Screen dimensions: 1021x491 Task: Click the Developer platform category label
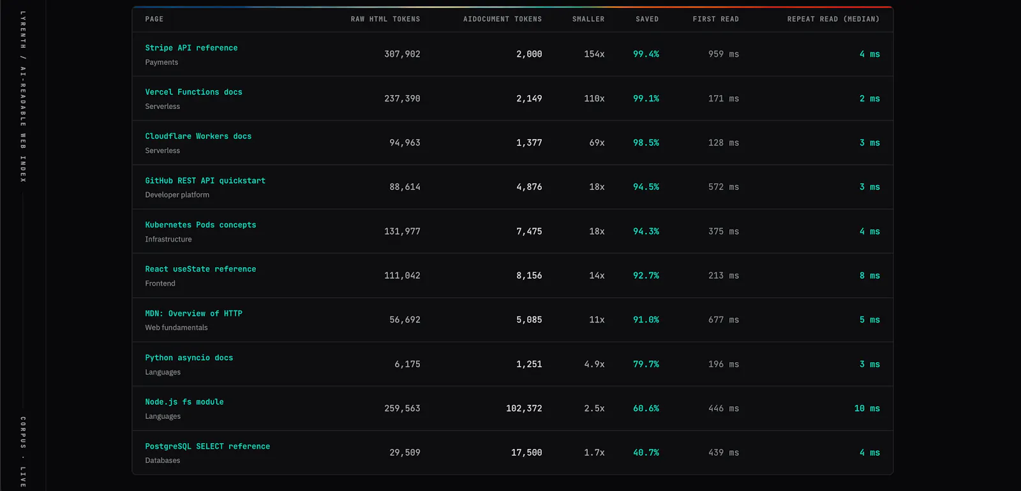coord(177,195)
